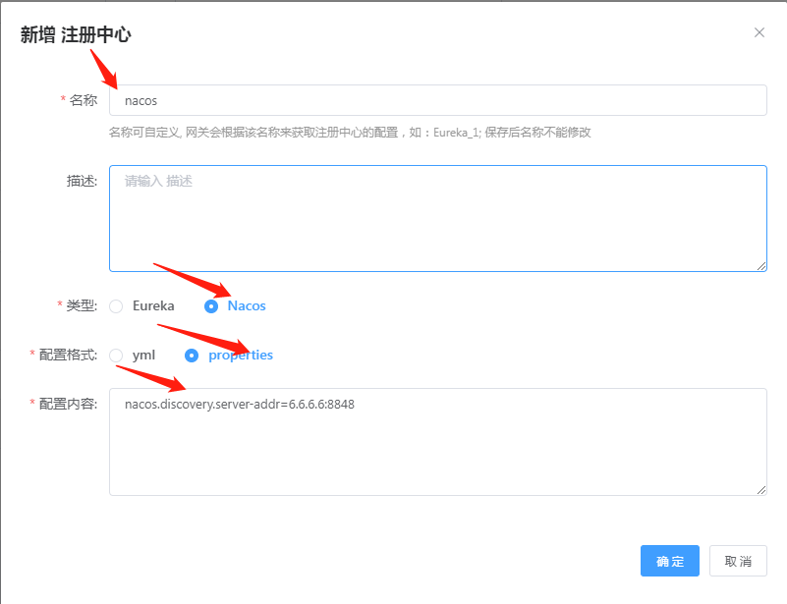The height and width of the screenshot is (604, 787).
Task: Click the 描述 textarea resize handle
Action: (761, 266)
